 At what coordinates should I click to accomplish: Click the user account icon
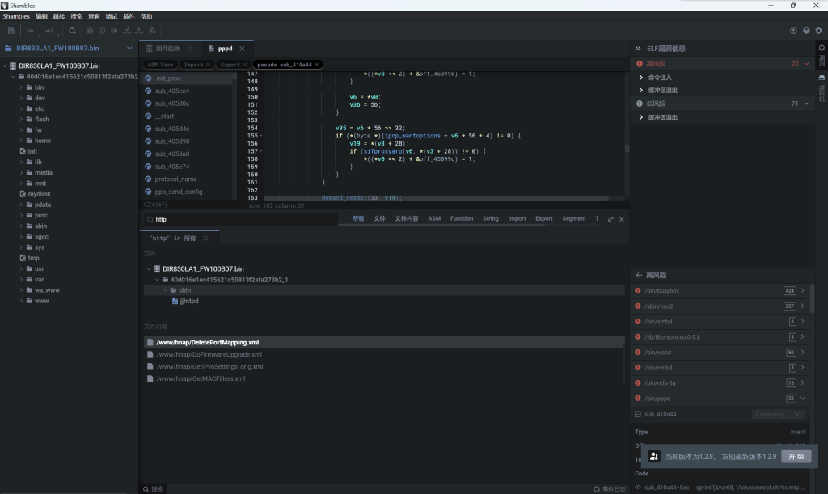coord(794,31)
